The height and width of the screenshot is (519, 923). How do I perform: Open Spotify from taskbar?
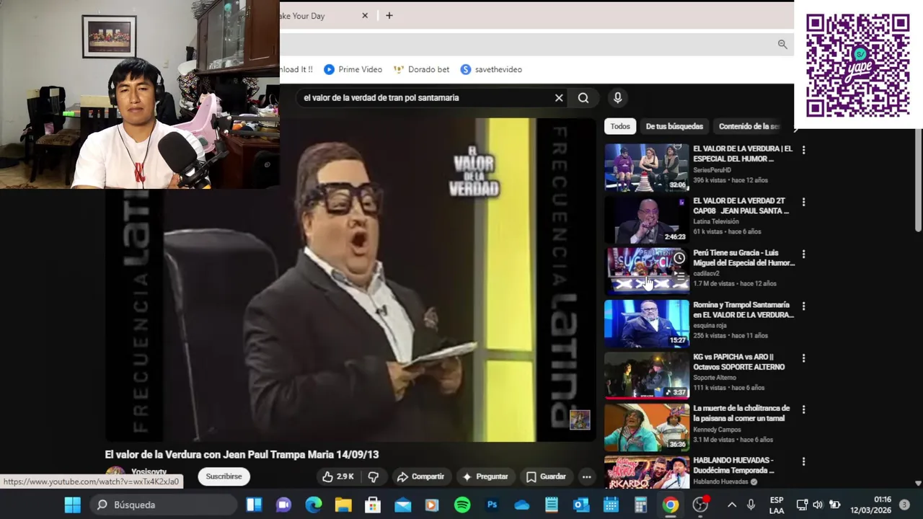click(462, 505)
